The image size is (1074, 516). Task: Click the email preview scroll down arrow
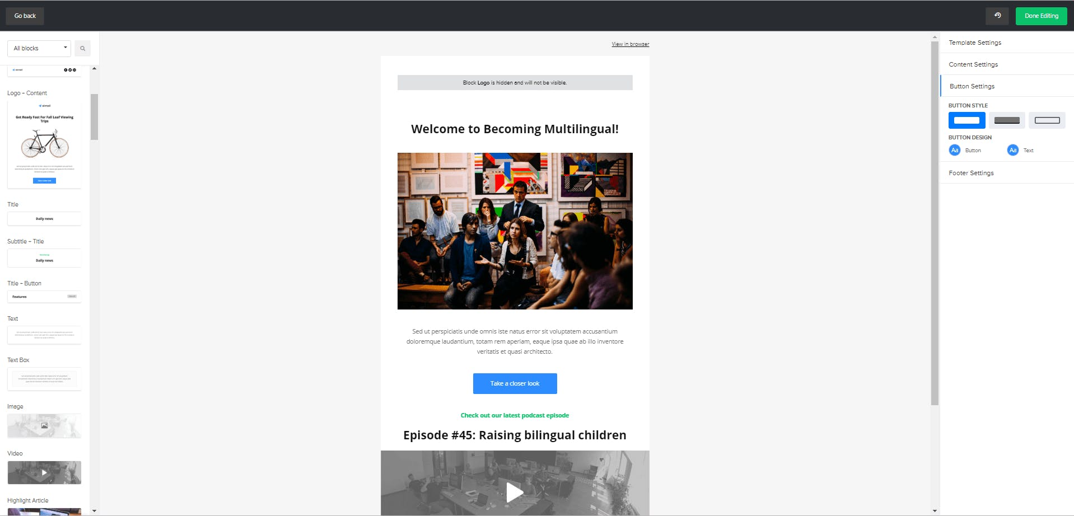point(935,510)
